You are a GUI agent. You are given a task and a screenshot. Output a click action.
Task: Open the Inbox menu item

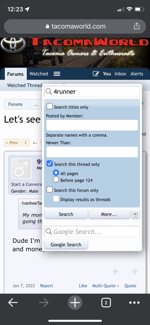coord(120,74)
